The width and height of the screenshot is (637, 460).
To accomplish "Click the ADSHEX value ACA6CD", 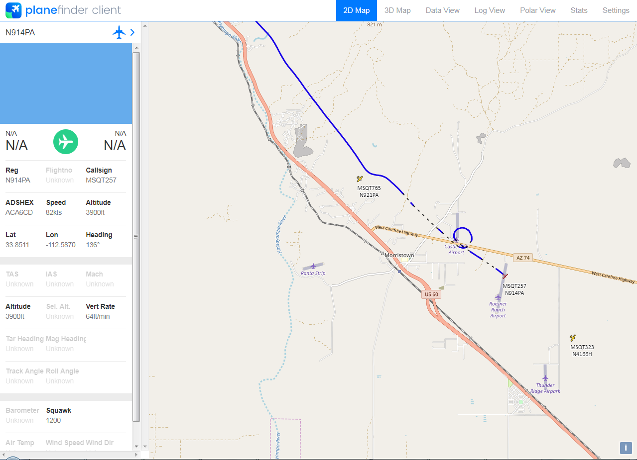I will [x=19, y=212].
